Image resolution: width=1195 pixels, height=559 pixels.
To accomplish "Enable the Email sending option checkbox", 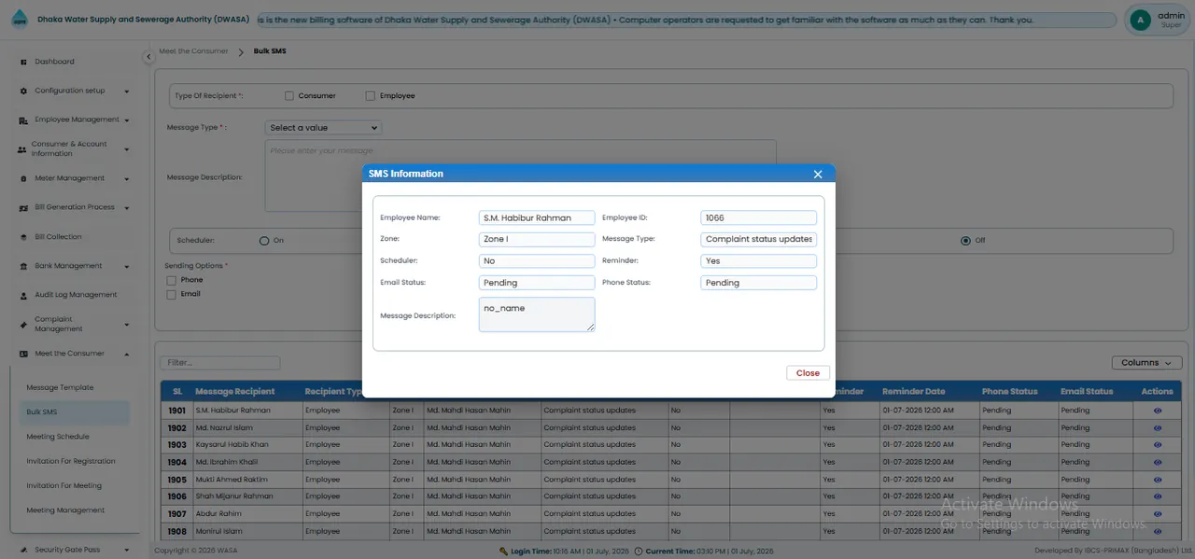I will pos(171,294).
